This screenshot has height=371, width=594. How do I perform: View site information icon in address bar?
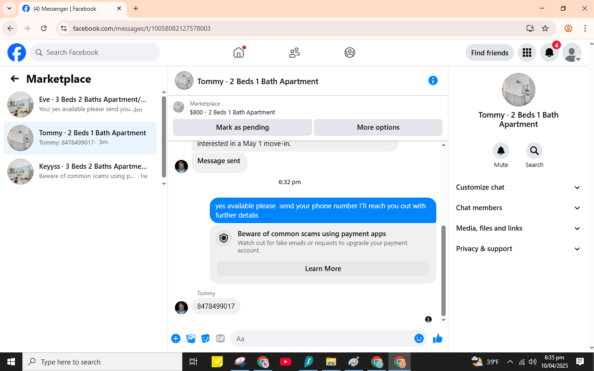(64, 28)
